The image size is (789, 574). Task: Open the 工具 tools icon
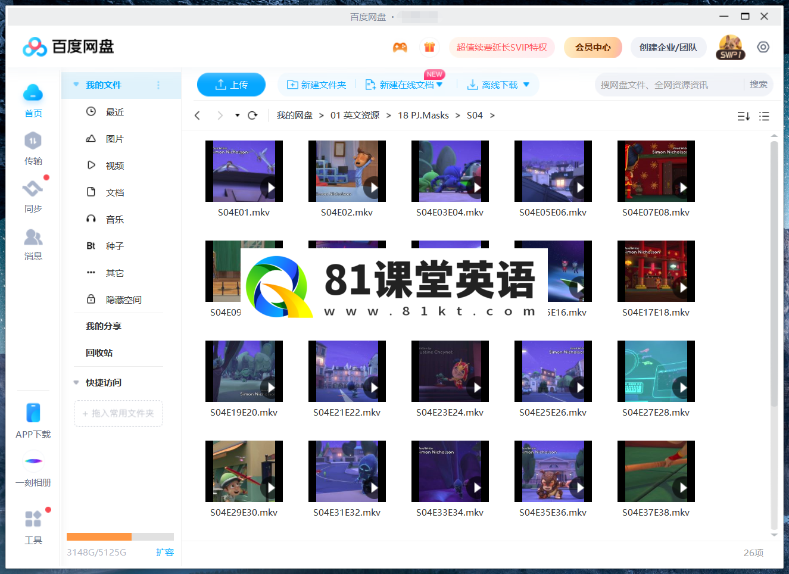(x=33, y=519)
